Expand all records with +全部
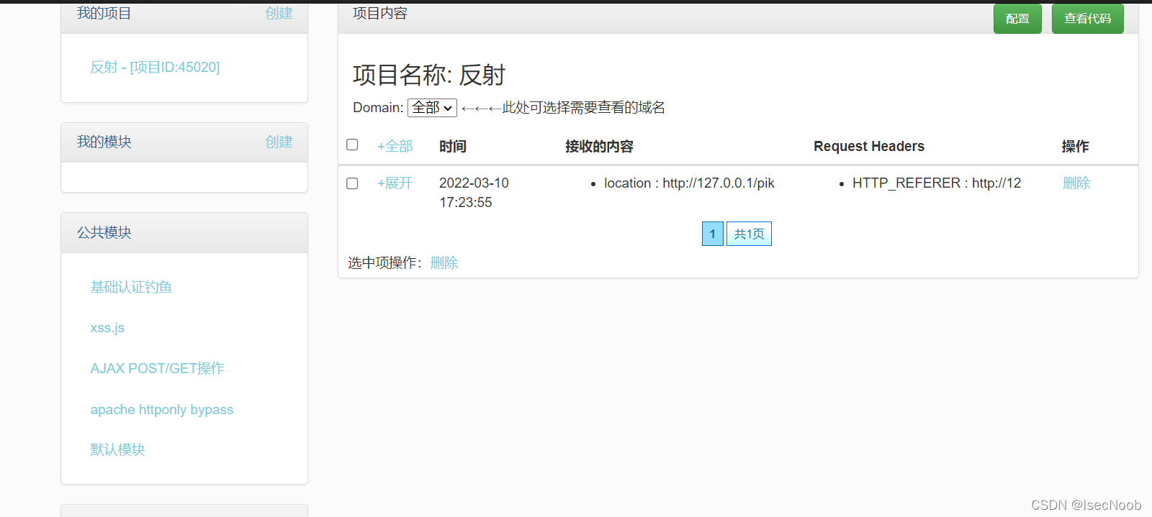 (x=395, y=146)
